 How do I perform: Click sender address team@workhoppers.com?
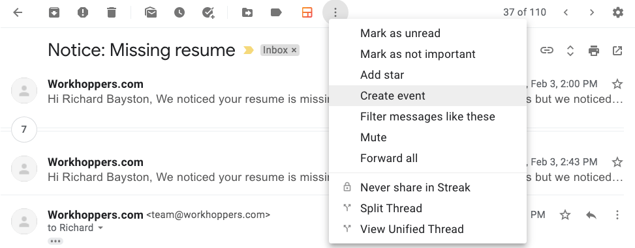(208, 215)
